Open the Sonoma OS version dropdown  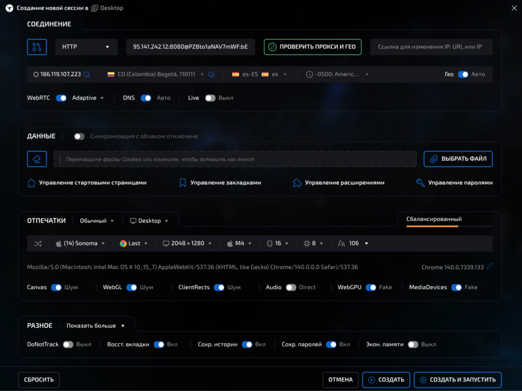pos(80,243)
